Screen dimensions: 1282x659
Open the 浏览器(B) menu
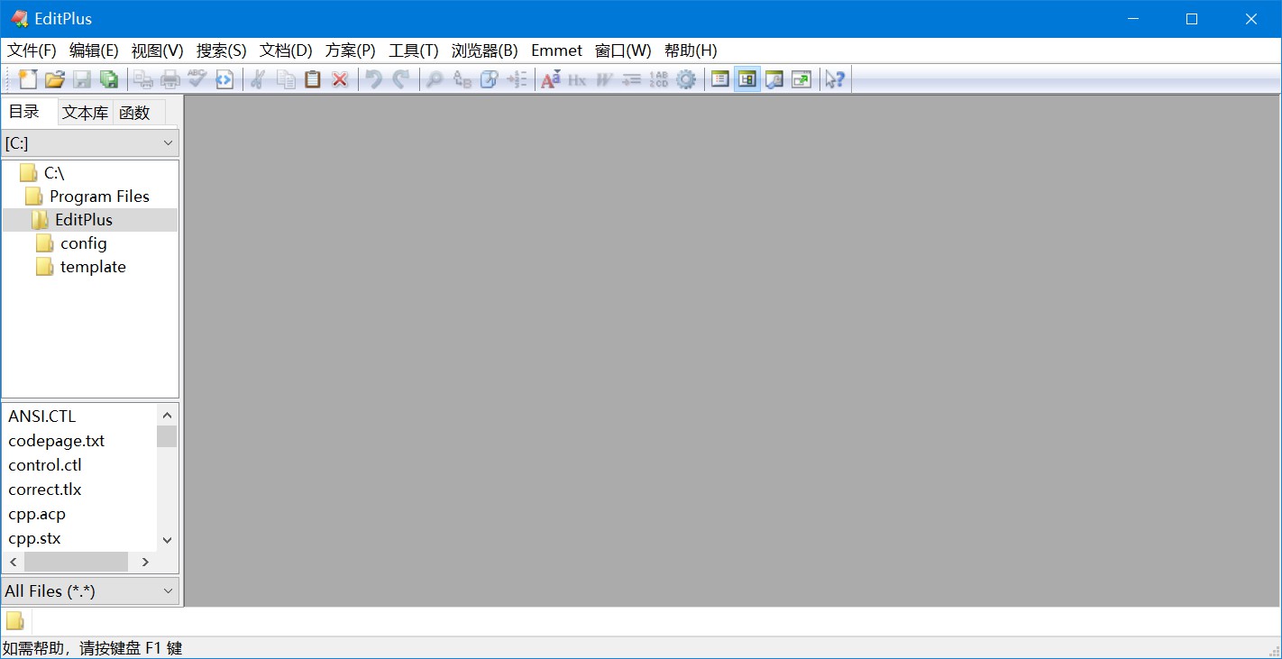[x=485, y=50]
